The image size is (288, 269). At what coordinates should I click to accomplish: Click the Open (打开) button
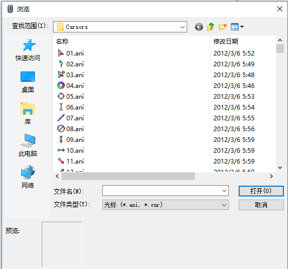click(x=261, y=191)
